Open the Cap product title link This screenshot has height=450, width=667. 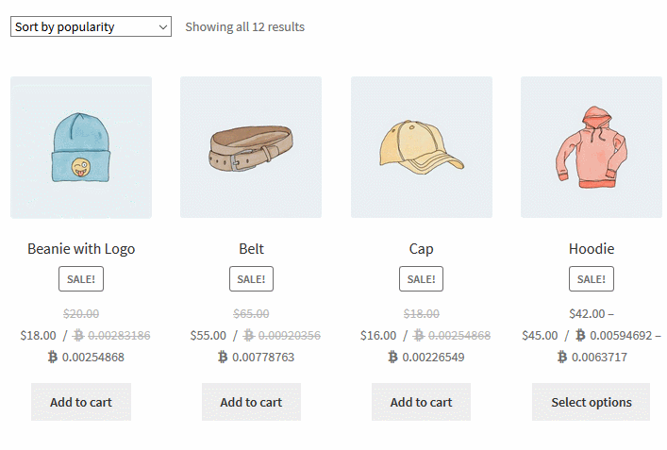[421, 249]
